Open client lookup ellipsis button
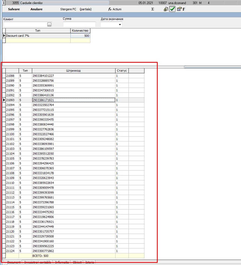Image resolution: width=241 pixels, height=265 pixels. (x=49, y=25)
